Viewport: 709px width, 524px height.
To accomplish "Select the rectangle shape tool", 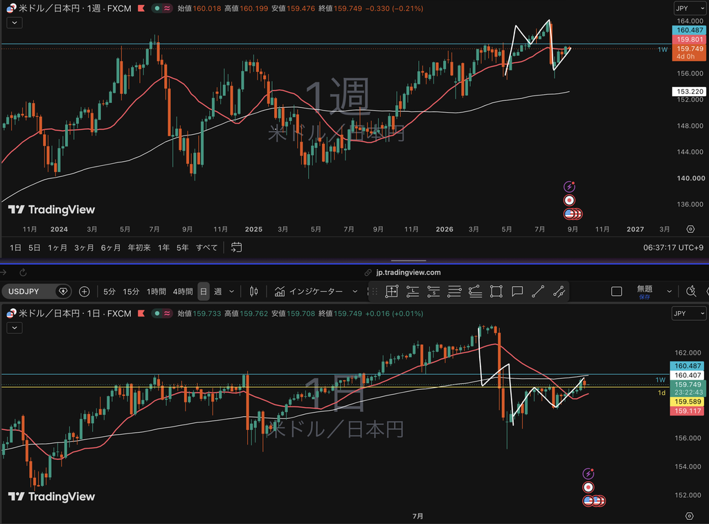I will point(496,292).
